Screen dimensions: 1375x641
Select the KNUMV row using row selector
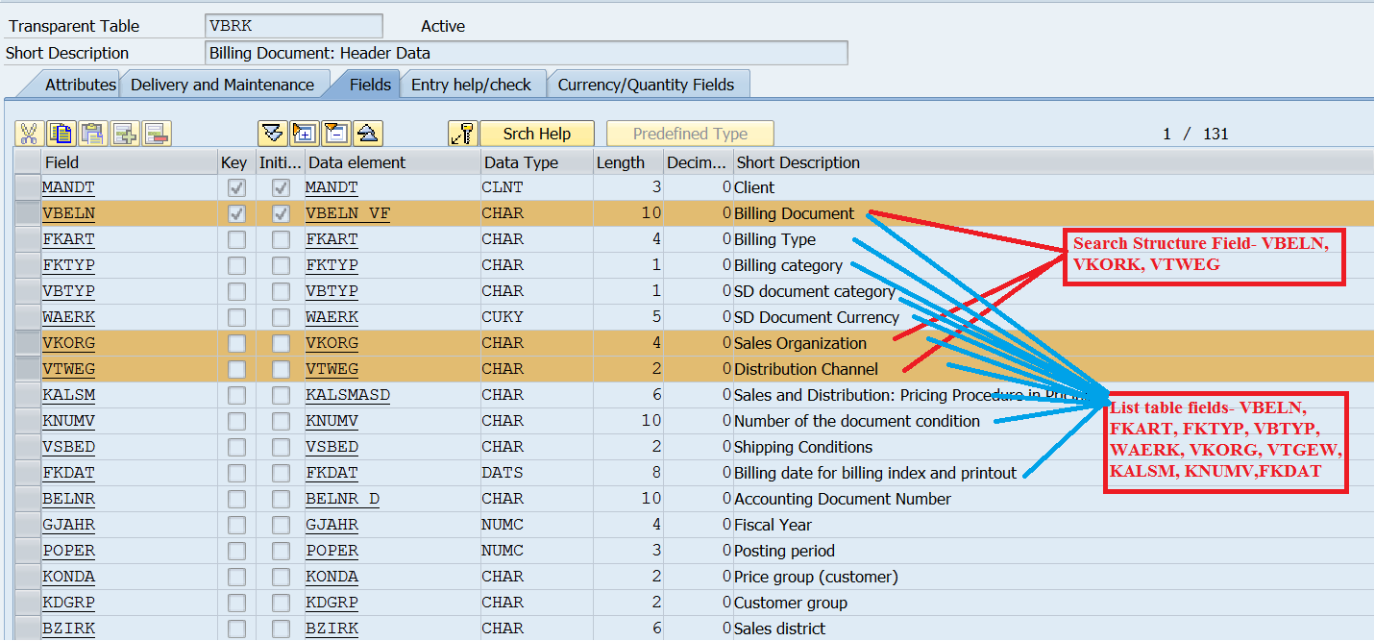pyautogui.click(x=27, y=421)
